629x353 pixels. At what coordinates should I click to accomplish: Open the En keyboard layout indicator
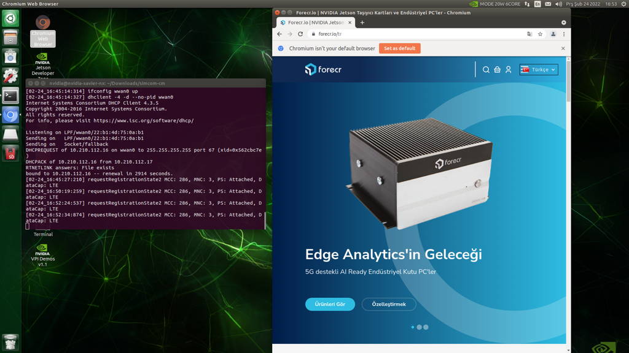537,4
